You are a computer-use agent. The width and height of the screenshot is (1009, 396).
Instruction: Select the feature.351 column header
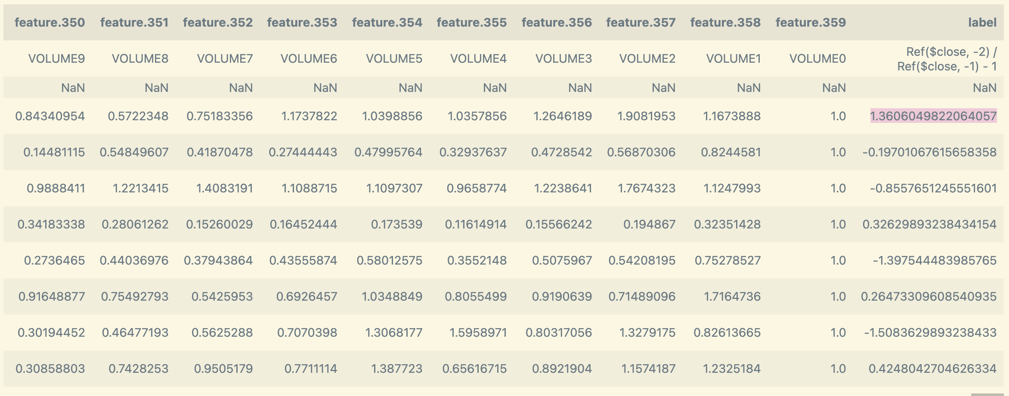[x=134, y=22]
